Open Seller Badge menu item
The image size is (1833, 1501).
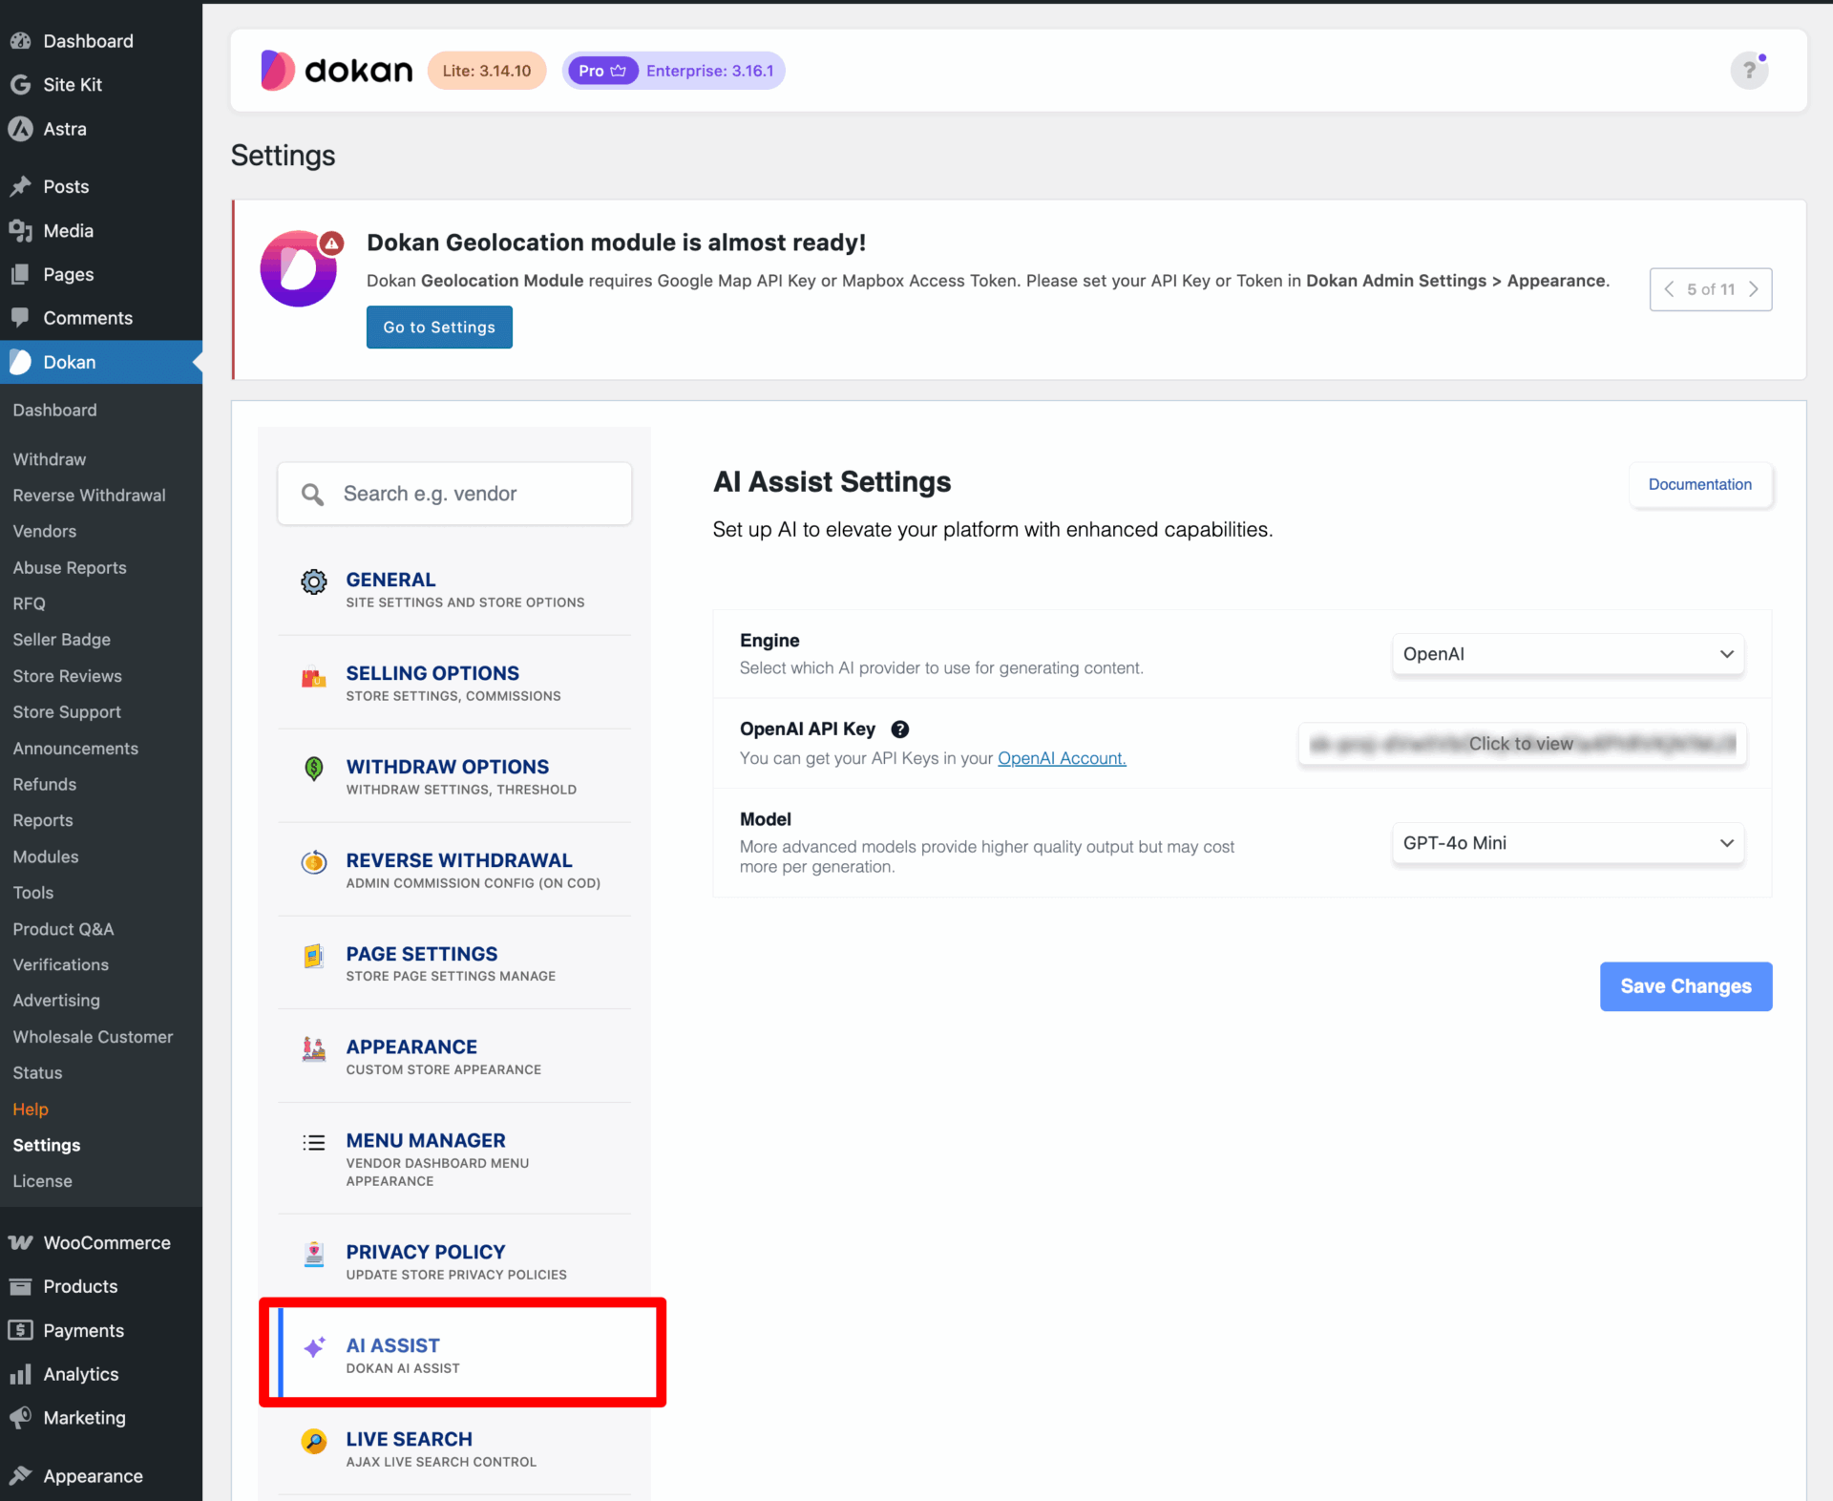click(62, 640)
